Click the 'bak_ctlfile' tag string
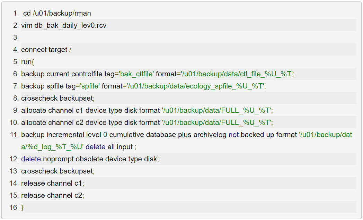The image size is (363, 220). 137,74
